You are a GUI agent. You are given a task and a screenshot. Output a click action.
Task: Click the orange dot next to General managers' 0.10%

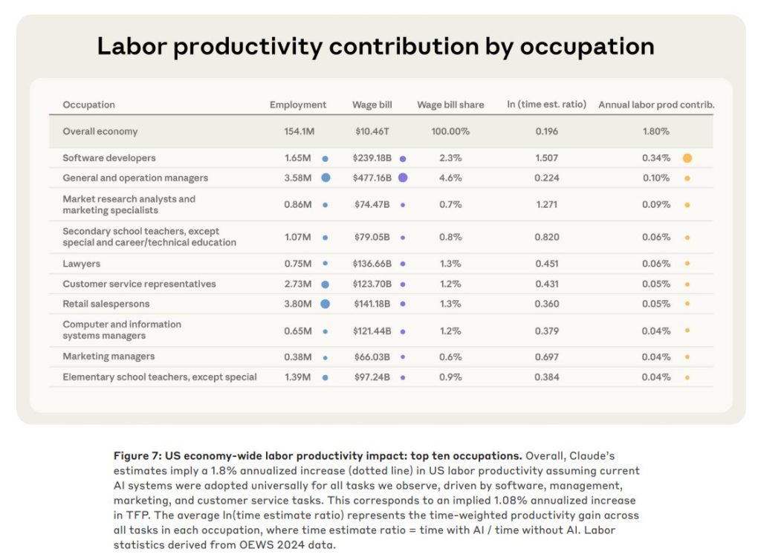click(x=687, y=178)
